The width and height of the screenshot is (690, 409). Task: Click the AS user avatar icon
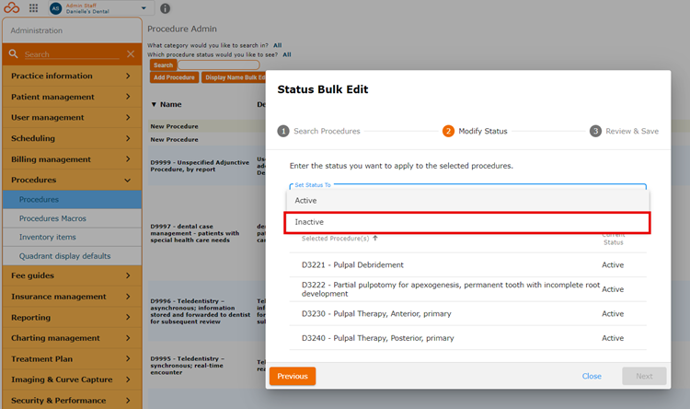click(x=55, y=8)
